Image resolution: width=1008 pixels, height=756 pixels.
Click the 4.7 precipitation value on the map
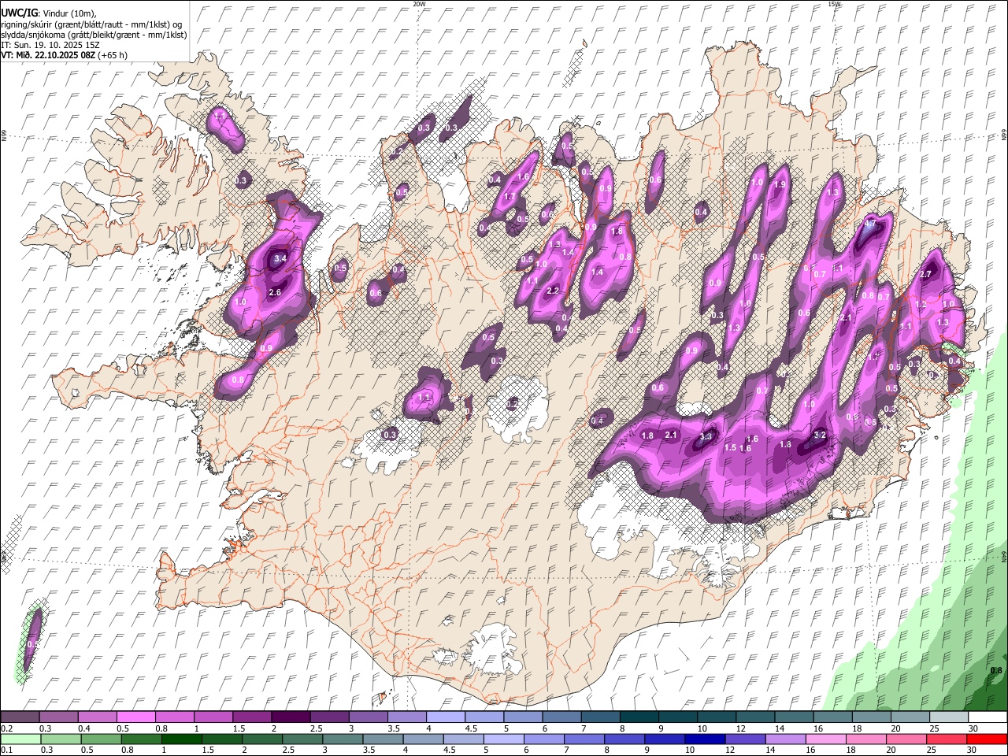click(870, 224)
